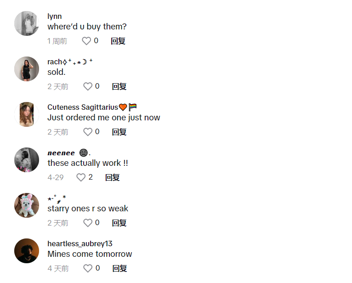Heart heartless_aubrey13's "Mines come tomorrow" comment
The width and height of the screenshot is (352, 283).
pos(88,268)
